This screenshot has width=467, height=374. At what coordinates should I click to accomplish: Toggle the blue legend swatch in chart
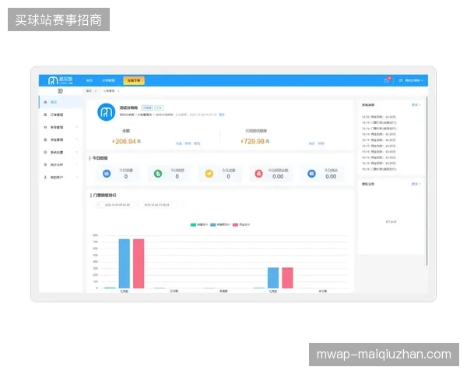coord(212,224)
